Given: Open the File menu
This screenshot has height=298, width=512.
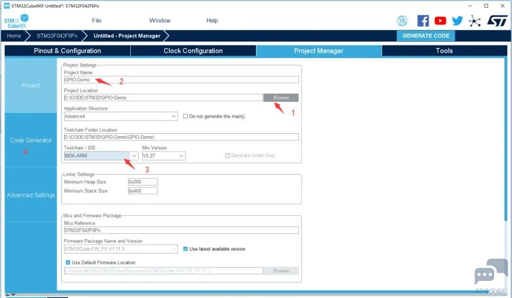Looking at the screenshot, I should pos(97,20).
